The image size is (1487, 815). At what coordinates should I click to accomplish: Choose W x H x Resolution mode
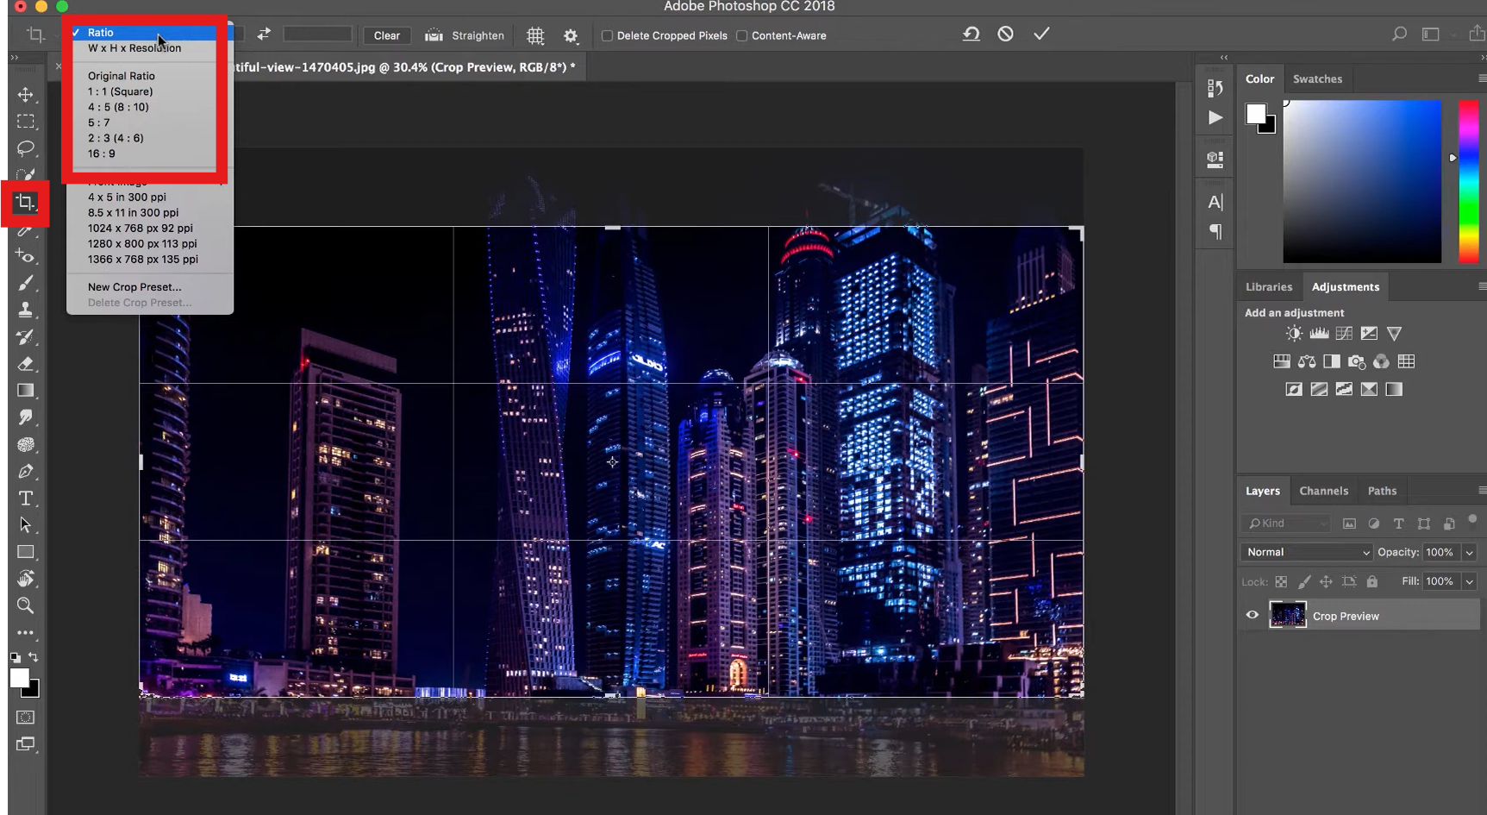[134, 48]
